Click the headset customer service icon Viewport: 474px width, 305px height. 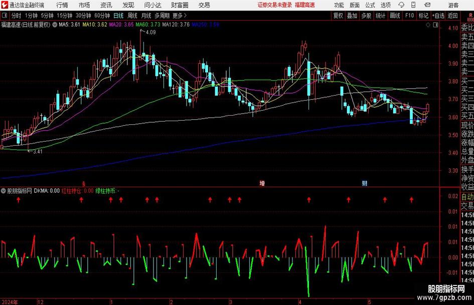401,5
